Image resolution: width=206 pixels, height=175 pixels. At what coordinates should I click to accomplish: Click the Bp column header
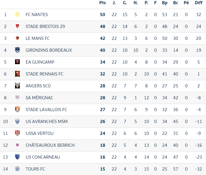(165, 3)
